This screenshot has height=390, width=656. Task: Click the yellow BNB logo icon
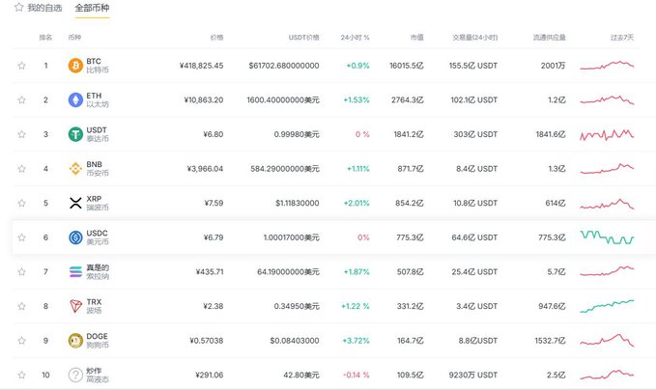coord(75,169)
